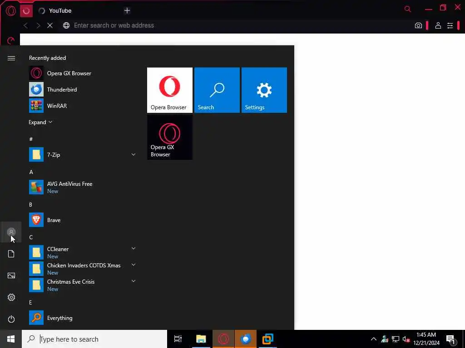465x348 pixels.
Task: Click the taskbar search box
Action: click(x=94, y=339)
